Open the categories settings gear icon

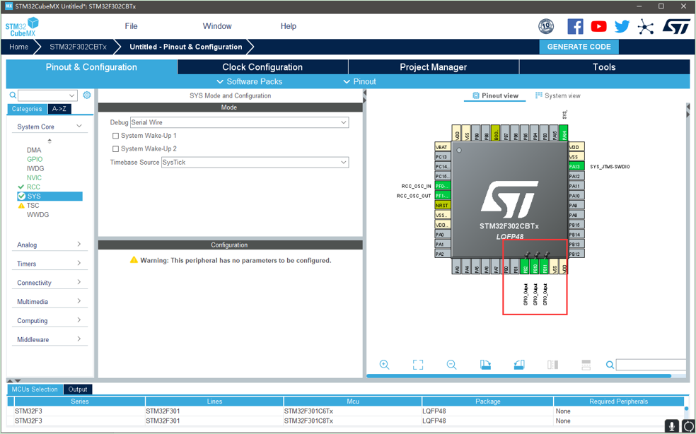(x=87, y=95)
